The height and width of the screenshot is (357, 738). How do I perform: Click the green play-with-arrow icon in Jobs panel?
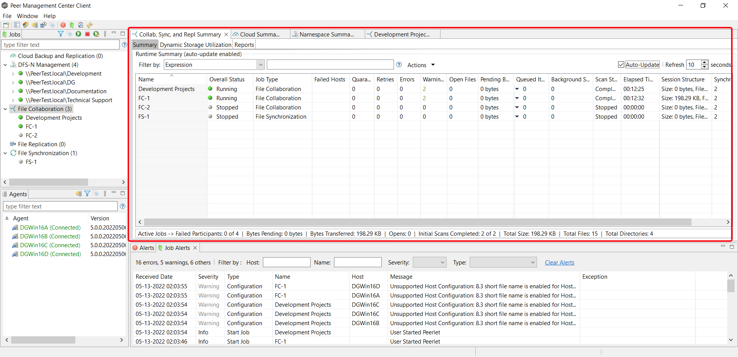click(x=96, y=34)
